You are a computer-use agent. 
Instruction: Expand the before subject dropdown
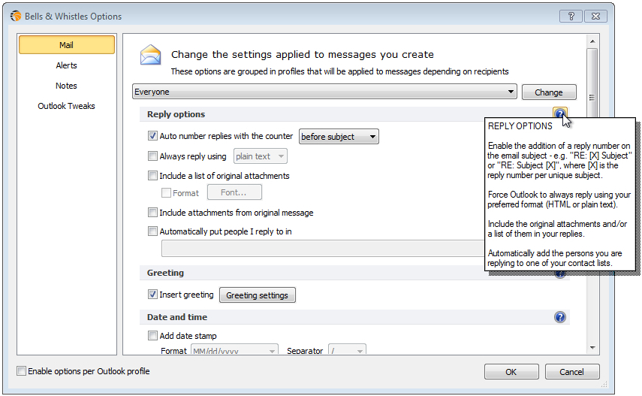point(339,137)
